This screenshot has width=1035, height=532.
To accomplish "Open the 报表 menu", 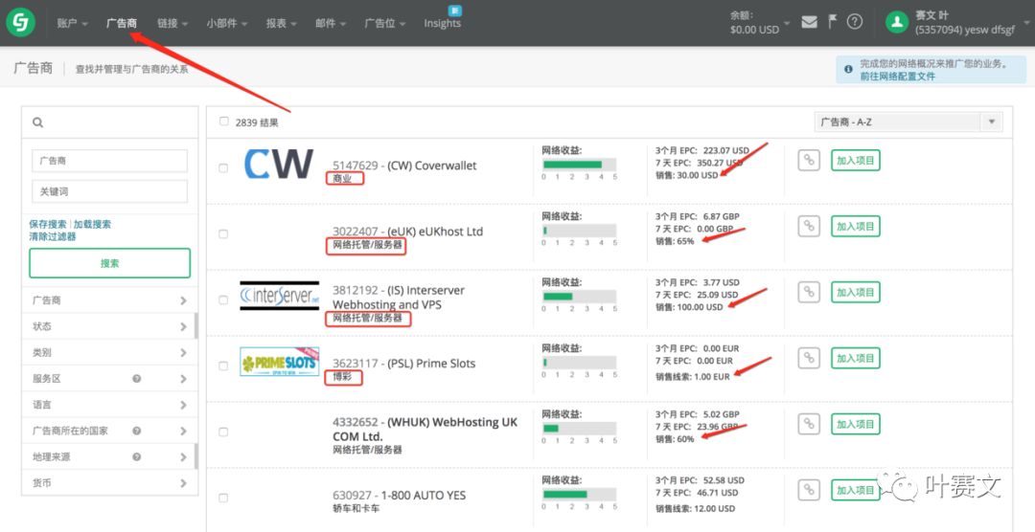I will 281,23.
